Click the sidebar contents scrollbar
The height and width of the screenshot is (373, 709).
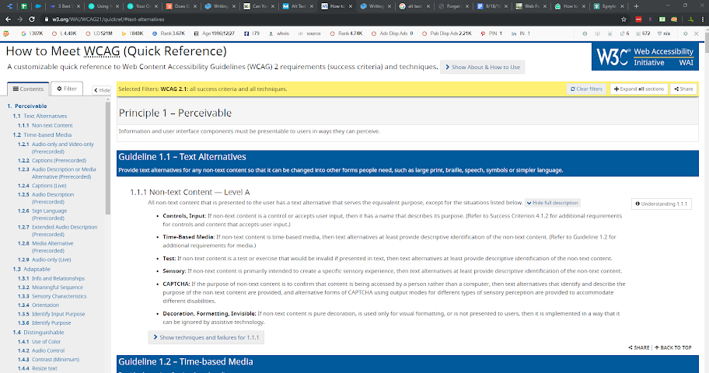[x=107, y=159]
